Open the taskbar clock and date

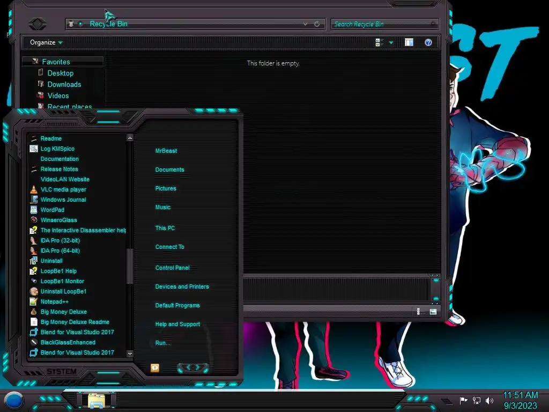click(x=521, y=400)
